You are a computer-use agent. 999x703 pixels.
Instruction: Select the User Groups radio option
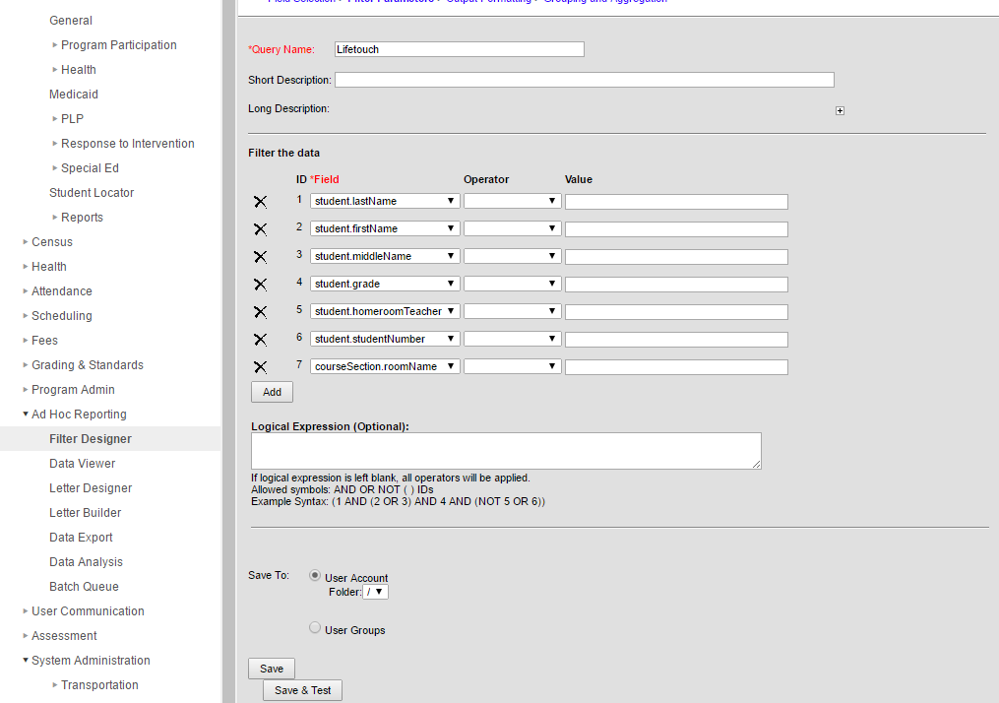315,627
